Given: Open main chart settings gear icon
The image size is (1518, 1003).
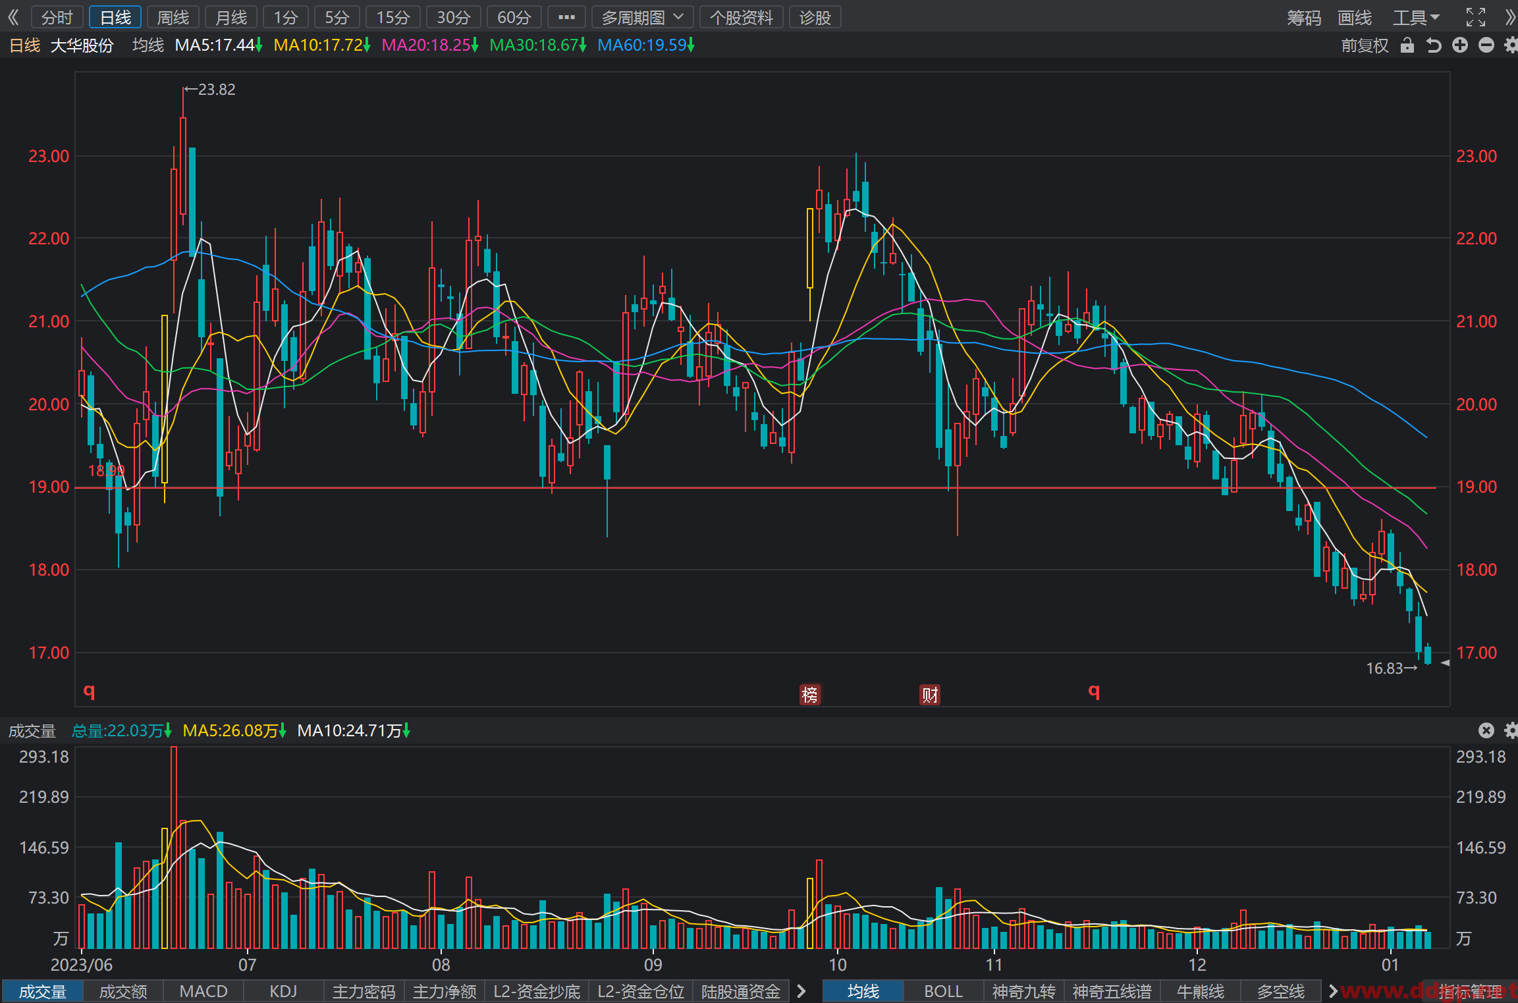Looking at the screenshot, I should [1511, 45].
